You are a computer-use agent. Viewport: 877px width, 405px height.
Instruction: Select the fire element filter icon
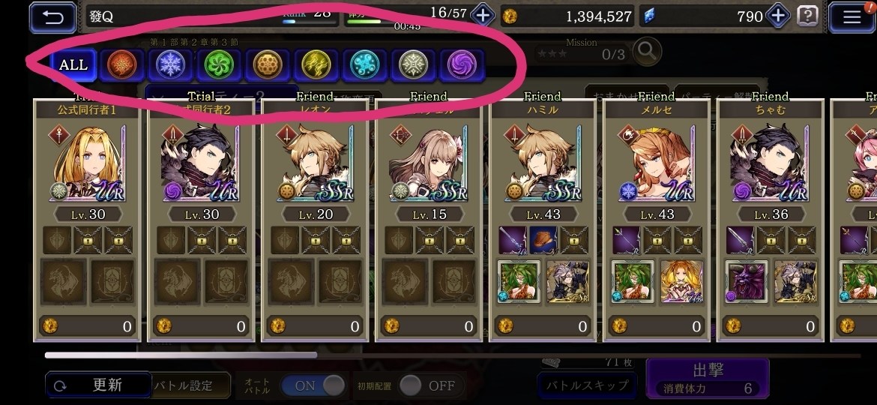point(122,65)
